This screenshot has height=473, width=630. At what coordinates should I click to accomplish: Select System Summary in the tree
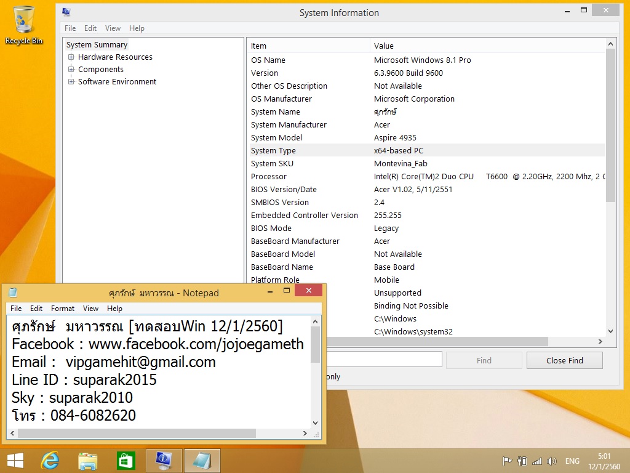(97, 44)
